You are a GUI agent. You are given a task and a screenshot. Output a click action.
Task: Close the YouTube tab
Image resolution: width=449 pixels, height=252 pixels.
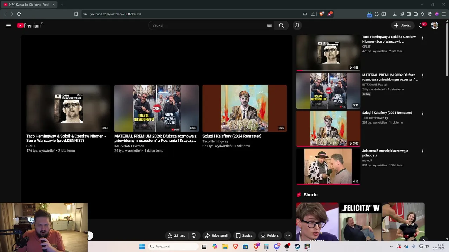(53, 5)
